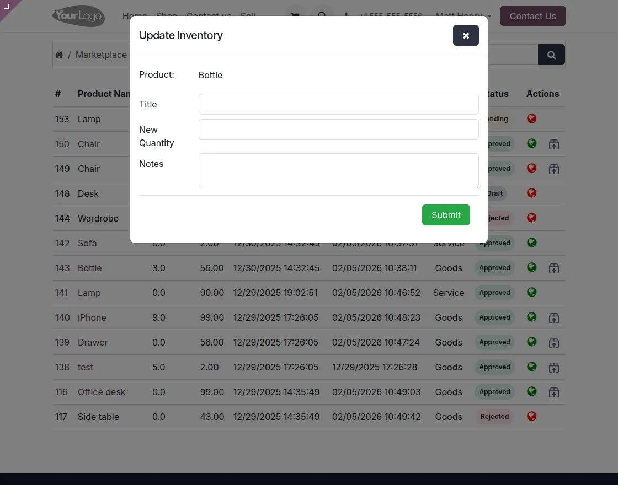Click the Title input field
The image size is (618, 485).
pos(339,104)
